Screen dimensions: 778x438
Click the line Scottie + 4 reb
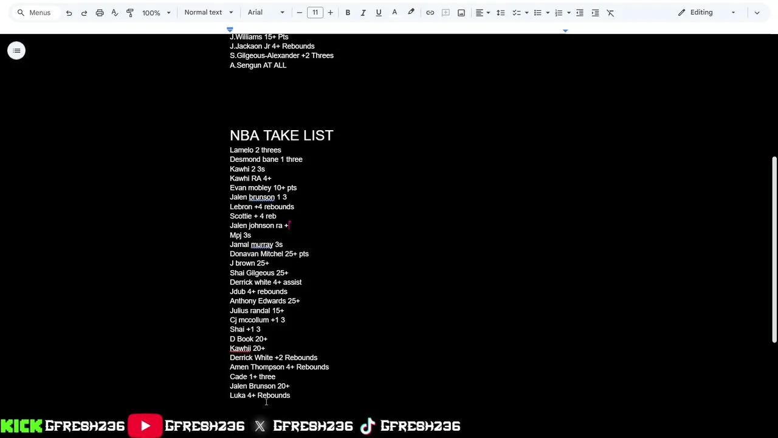point(253,216)
